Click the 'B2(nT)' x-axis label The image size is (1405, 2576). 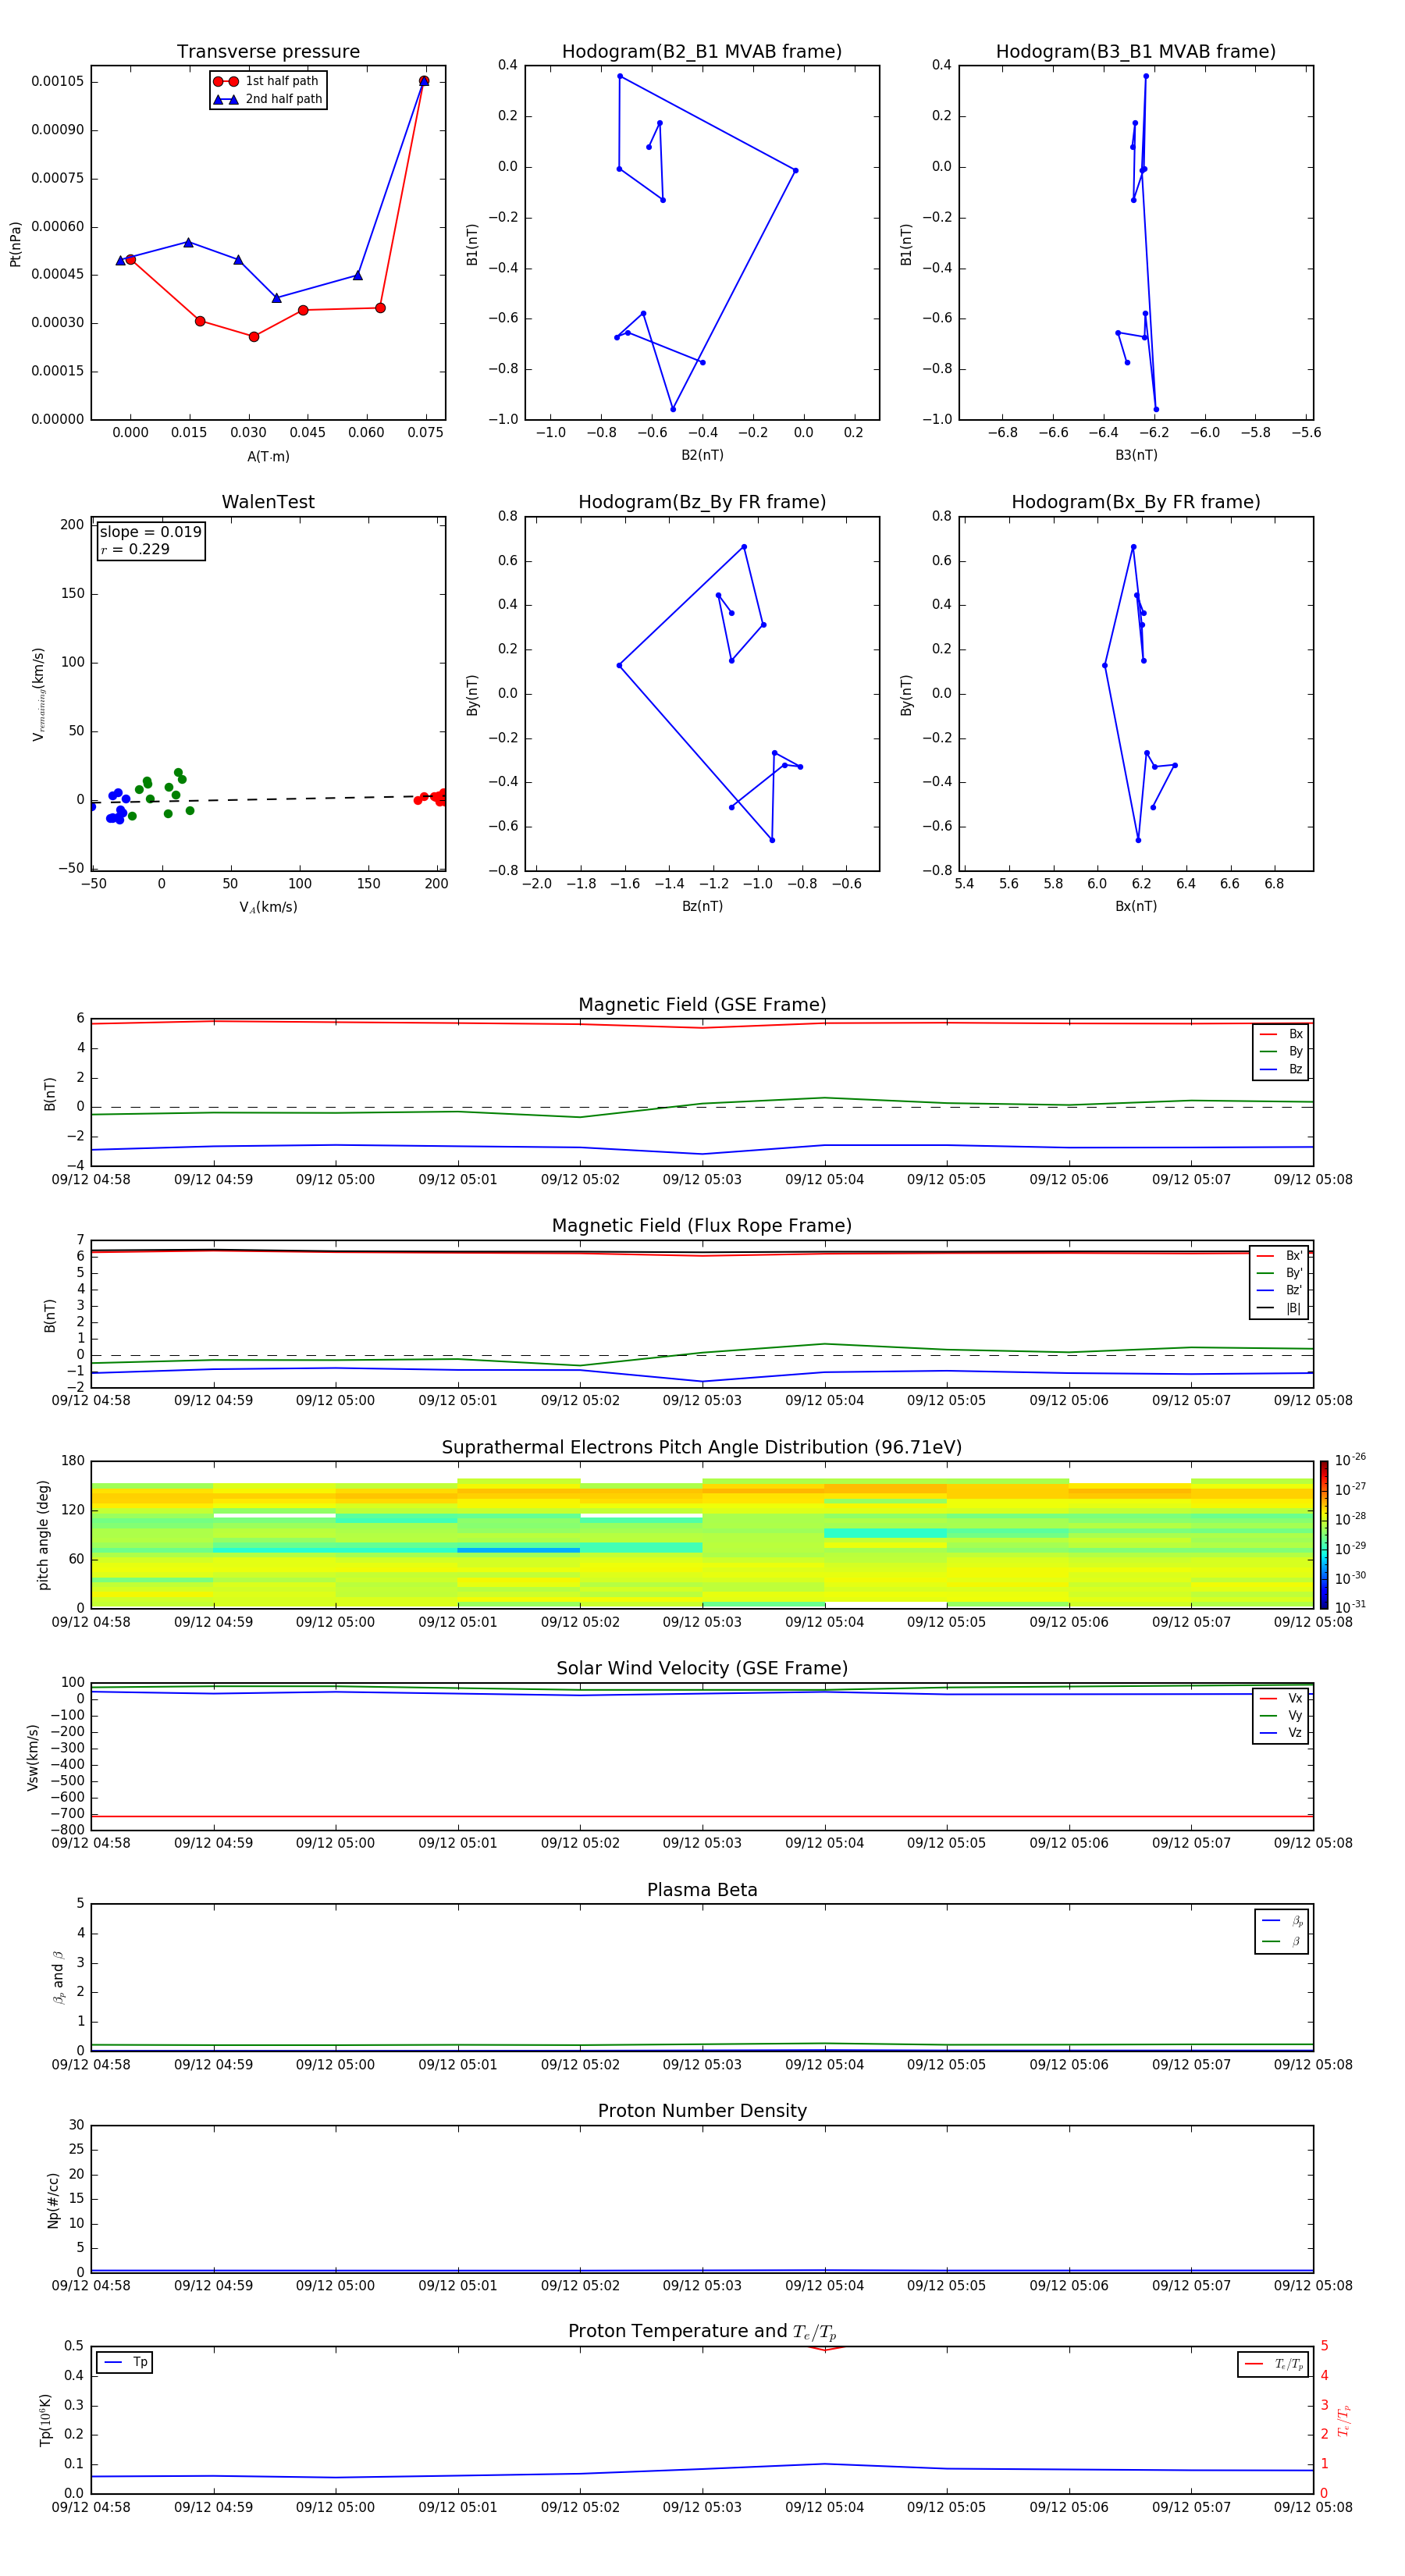(x=702, y=455)
